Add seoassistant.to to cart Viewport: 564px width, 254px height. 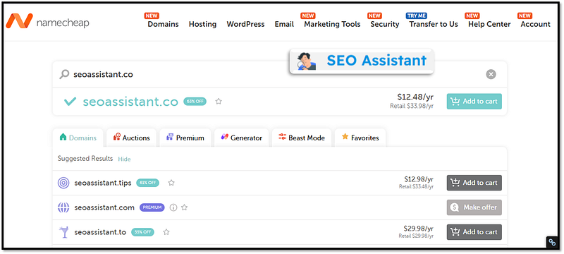click(x=474, y=232)
